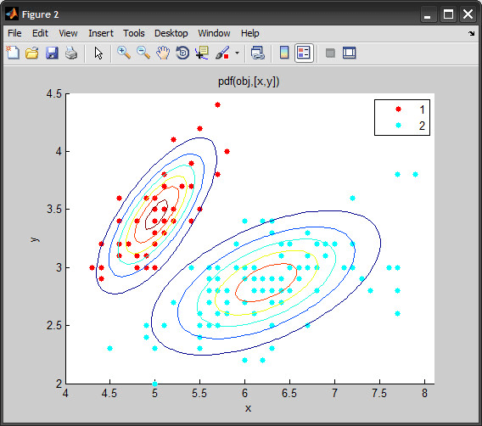The image size is (482, 426).
Task: Click y-axis tick label 3.5
Action: pos(53,210)
